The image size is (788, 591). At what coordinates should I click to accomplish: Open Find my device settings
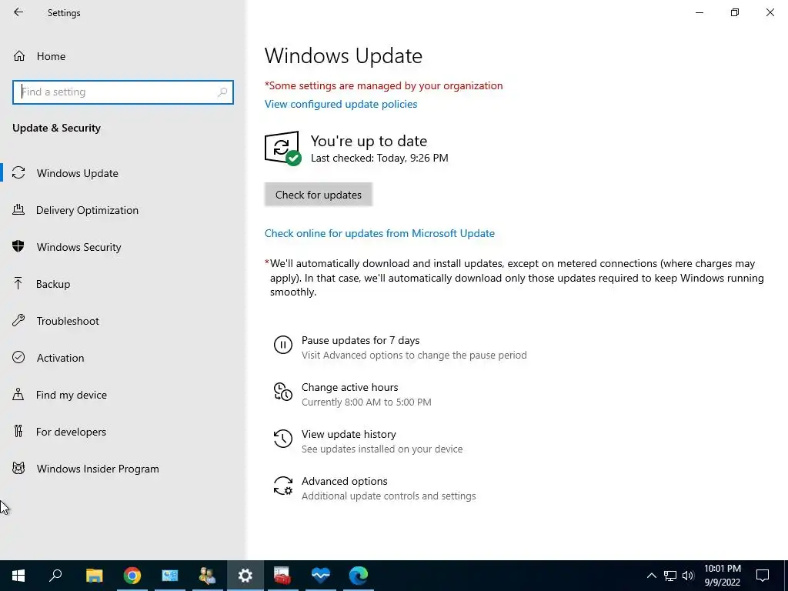click(71, 395)
